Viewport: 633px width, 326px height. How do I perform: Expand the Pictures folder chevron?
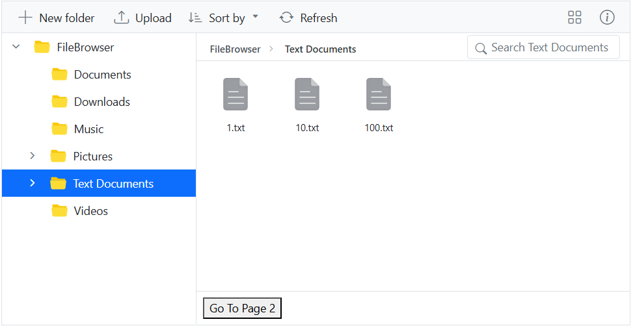(33, 156)
